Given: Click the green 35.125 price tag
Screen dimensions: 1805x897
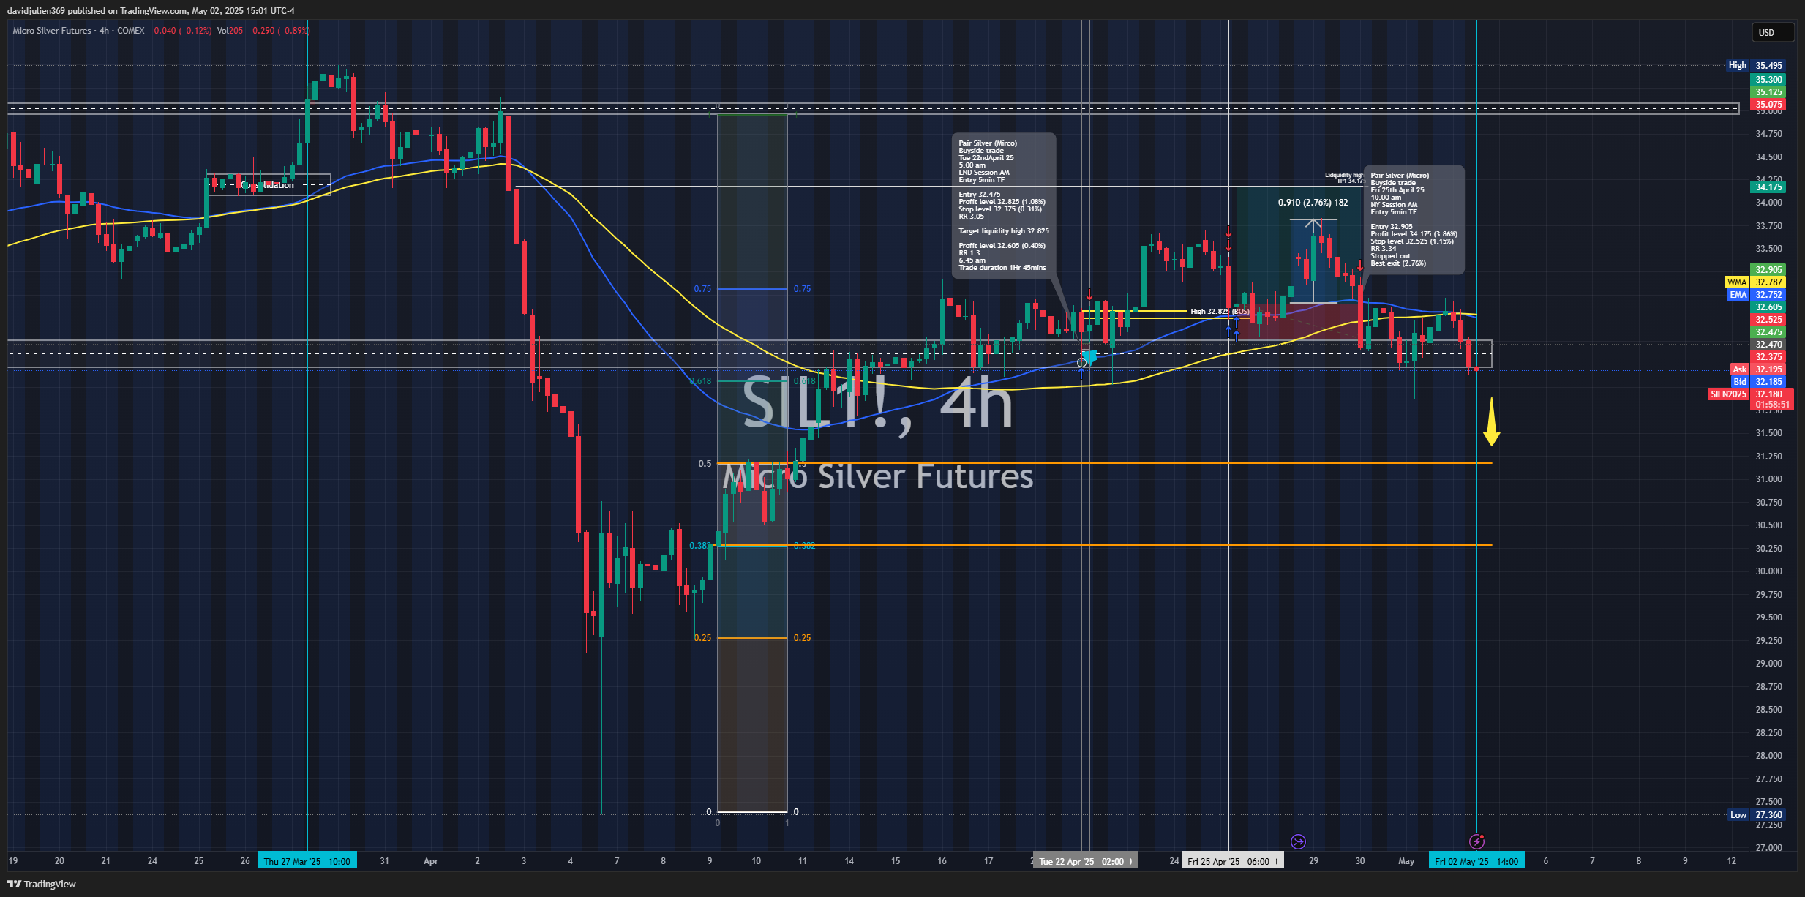Looking at the screenshot, I should (x=1768, y=91).
